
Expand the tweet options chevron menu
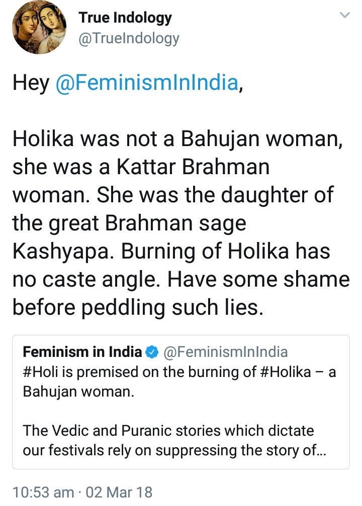pyautogui.click(x=344, y=16)
